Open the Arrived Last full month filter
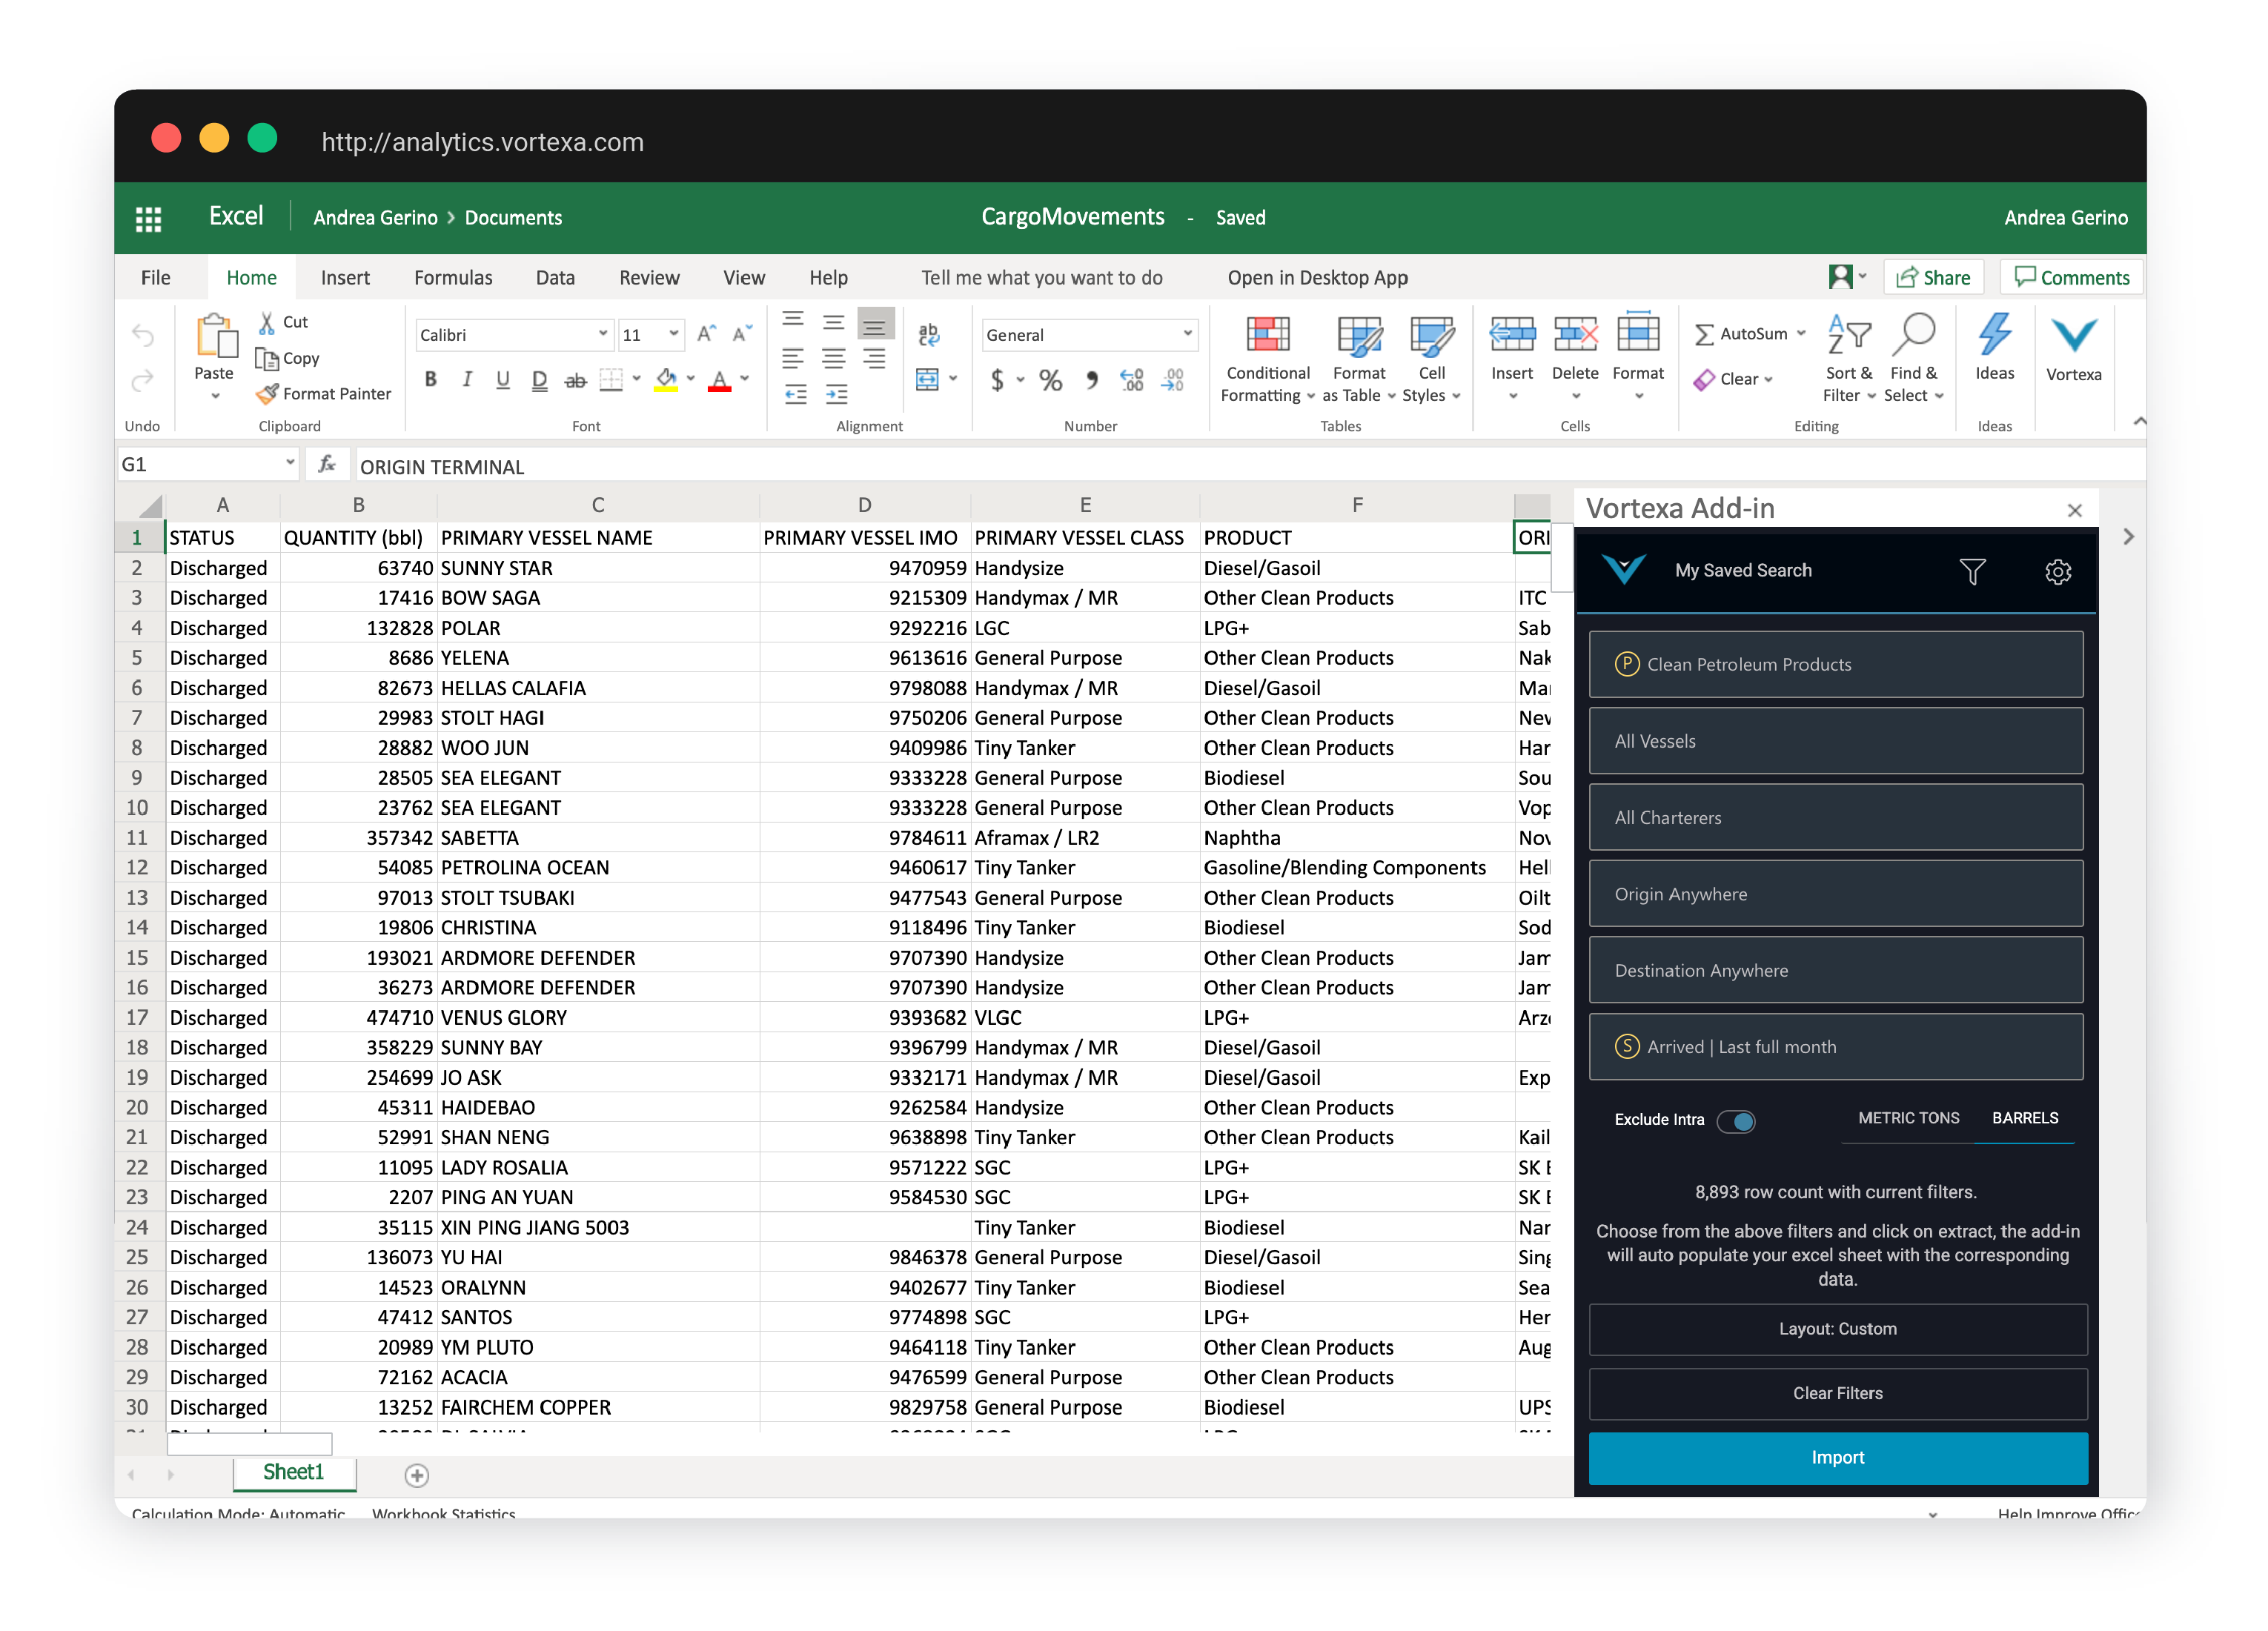The image size is (2268, 1631). point(1835,1047)
